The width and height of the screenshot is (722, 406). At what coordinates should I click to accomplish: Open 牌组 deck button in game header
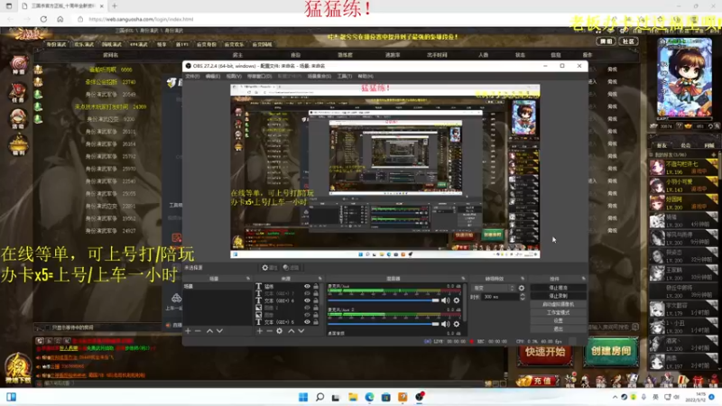[606, 41]
